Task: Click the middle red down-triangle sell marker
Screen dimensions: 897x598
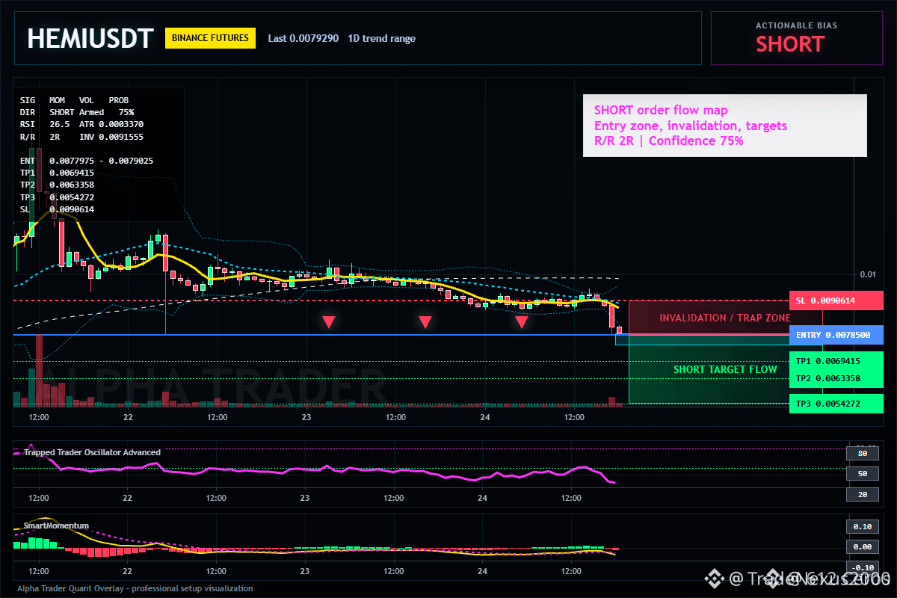Action: tap(425, 322)
